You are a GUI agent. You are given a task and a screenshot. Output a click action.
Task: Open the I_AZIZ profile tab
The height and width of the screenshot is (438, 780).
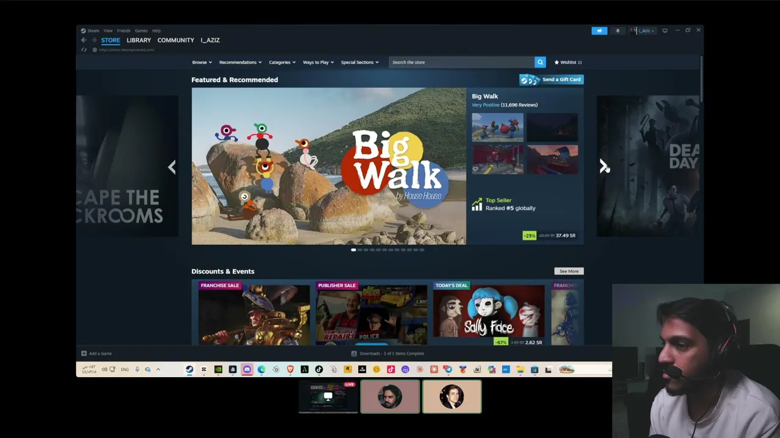[x=210, y=40]
